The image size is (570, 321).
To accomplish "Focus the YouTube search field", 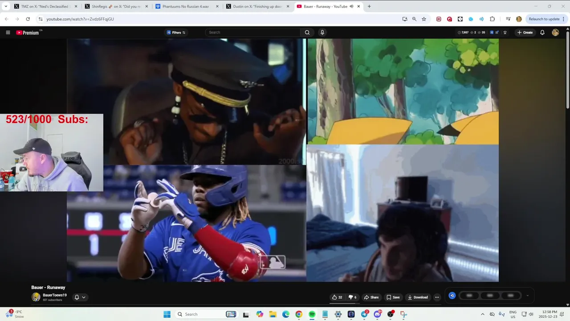I will click(x=252, y=33).
